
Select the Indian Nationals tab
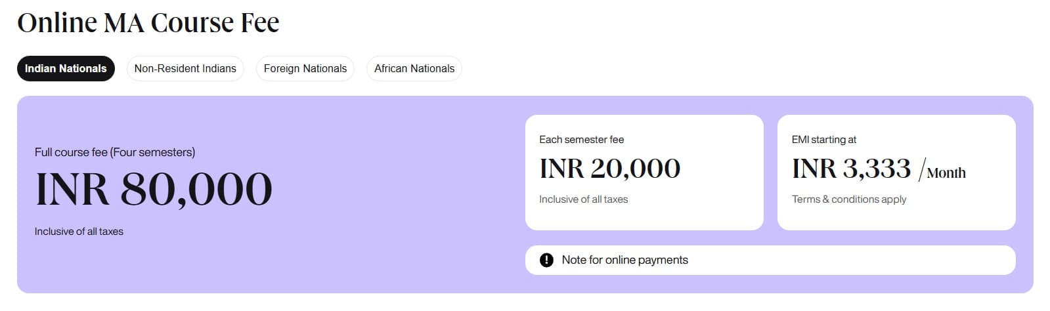tap(66, 68)
